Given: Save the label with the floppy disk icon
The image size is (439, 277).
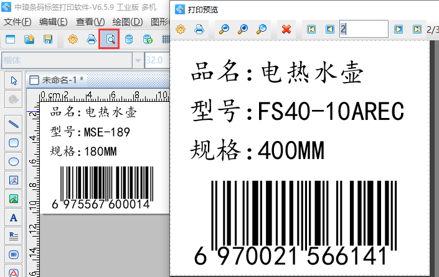Looking at the screenshot, I should click(x=48, y=39).
